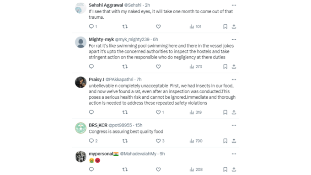Retweet BRS_KCR's best quality food tweet
The height and width of the screenshot is (175, 311).
click(125, 141)
